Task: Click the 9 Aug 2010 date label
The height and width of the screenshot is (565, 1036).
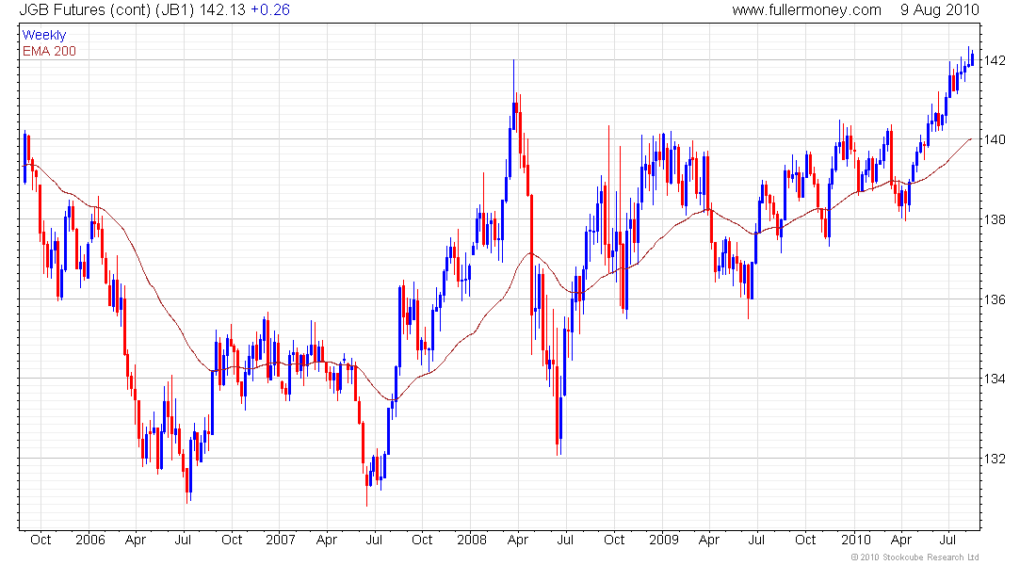Action: (x=940, y=10)
